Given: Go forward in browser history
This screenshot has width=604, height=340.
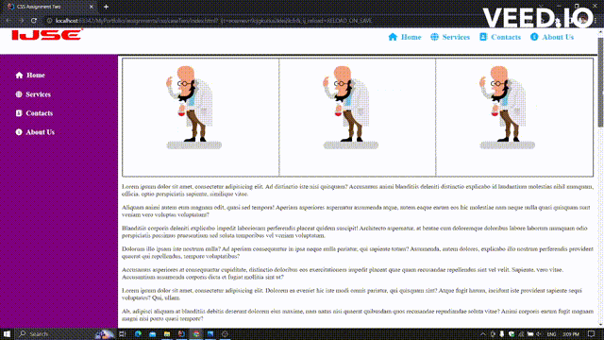Looking at the screenshot, I should pyautogui.click(x=21, y=21).
